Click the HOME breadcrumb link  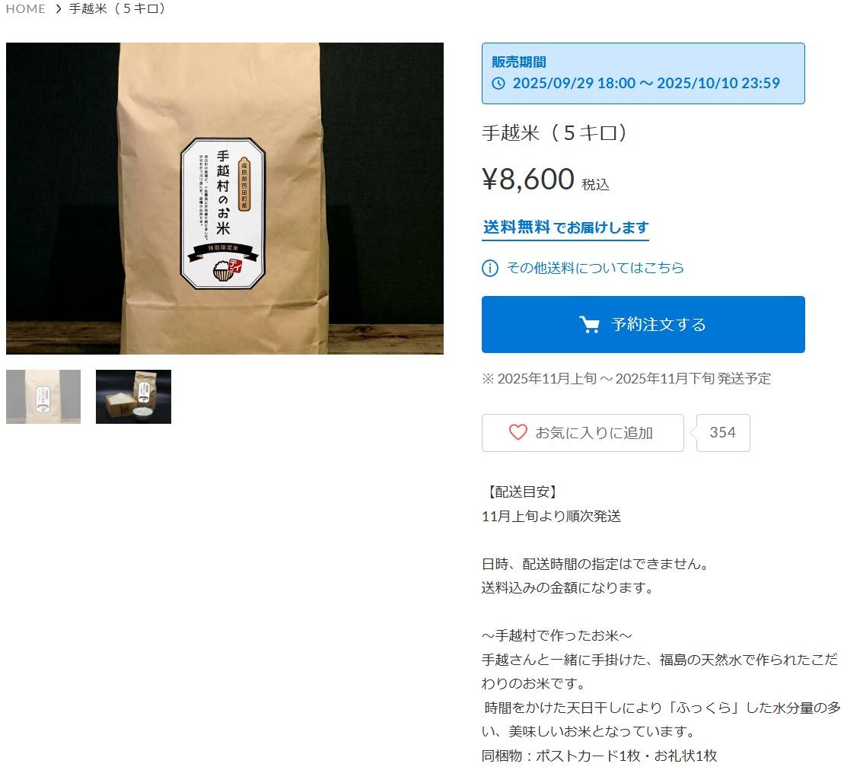(x=25, y=9)
